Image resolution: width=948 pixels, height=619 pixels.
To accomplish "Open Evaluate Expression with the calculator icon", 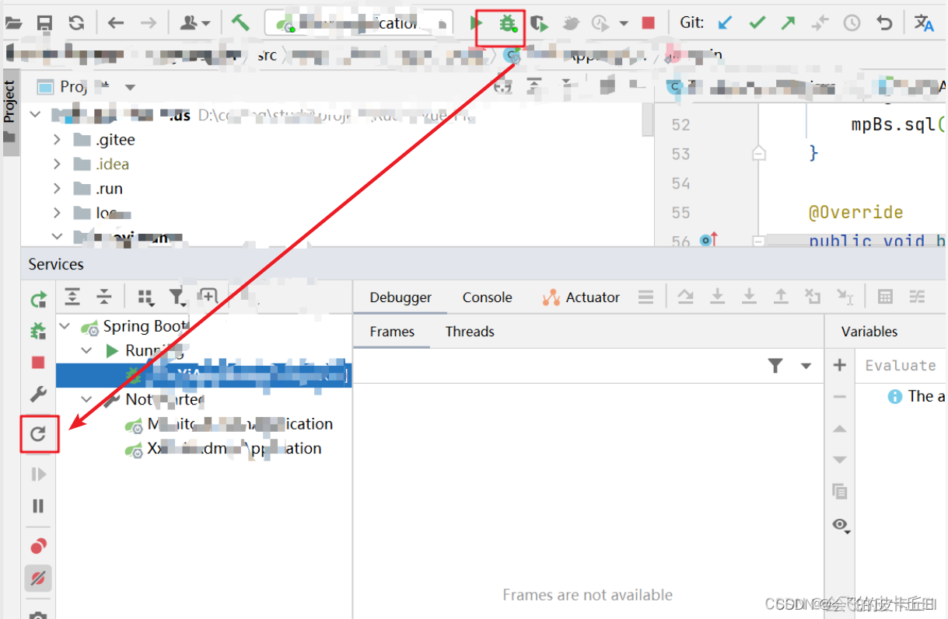I will [885, 296].
